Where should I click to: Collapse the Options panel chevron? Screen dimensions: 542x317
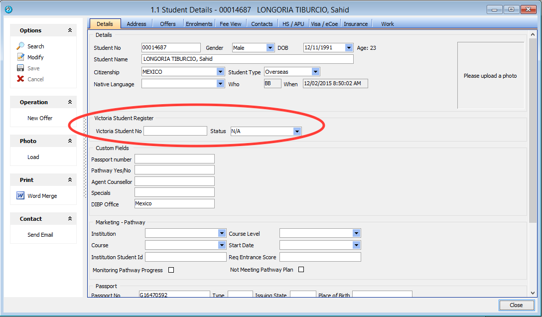[70, 30]
